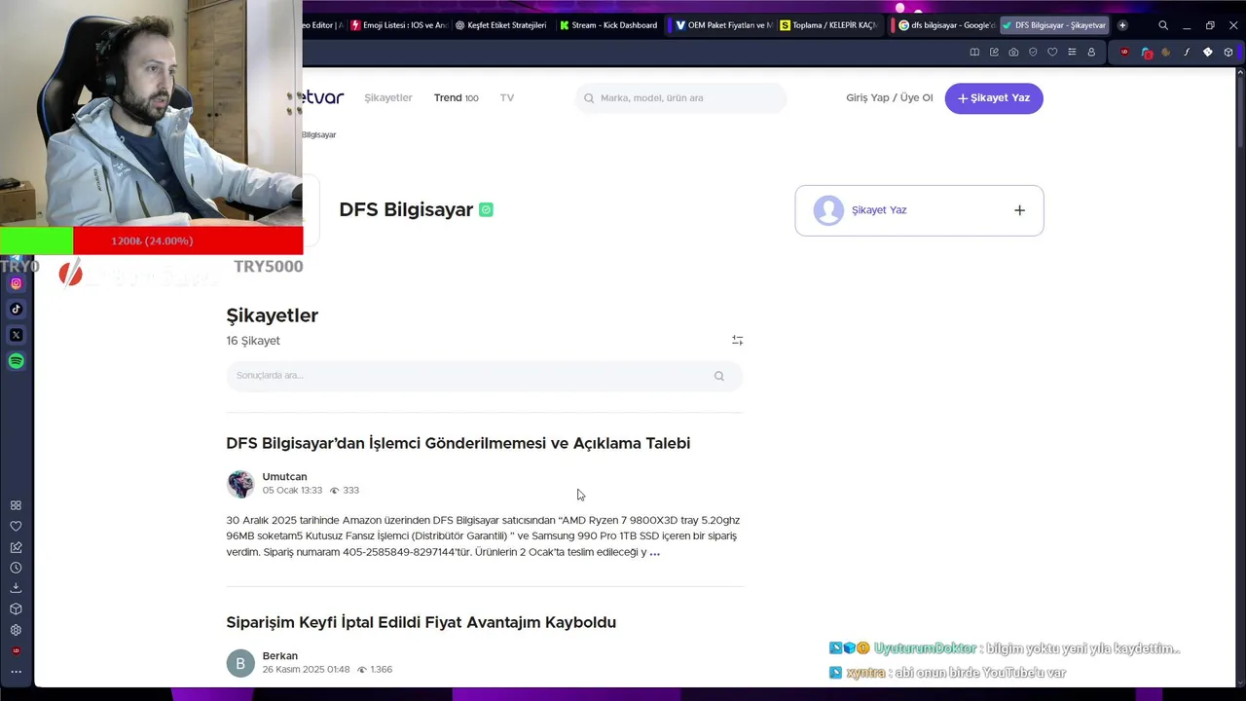Switch to Keşfet Etiket Stratejileri tab

(500, 25)
